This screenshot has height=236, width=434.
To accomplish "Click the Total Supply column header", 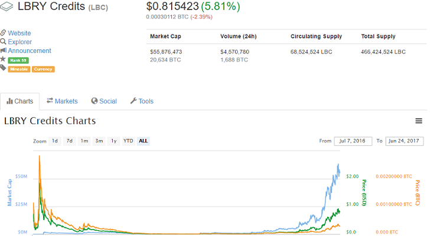I will click(x=378, y=36).
